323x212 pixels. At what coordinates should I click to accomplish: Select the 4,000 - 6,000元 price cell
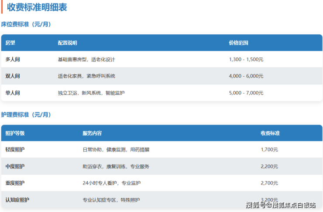click(246, 76)
